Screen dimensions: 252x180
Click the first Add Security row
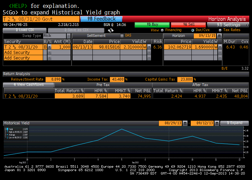23,52
